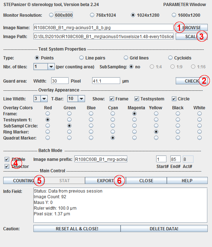
Task: Click the Start# number field
Action: coord(161,159)
